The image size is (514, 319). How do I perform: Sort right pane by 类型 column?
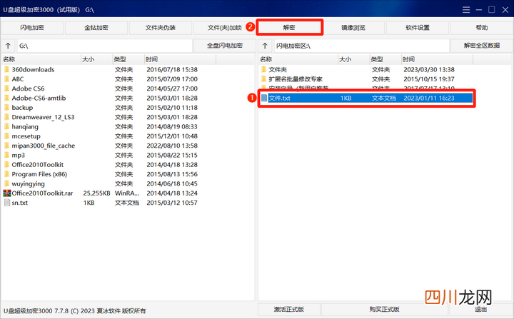385,59
